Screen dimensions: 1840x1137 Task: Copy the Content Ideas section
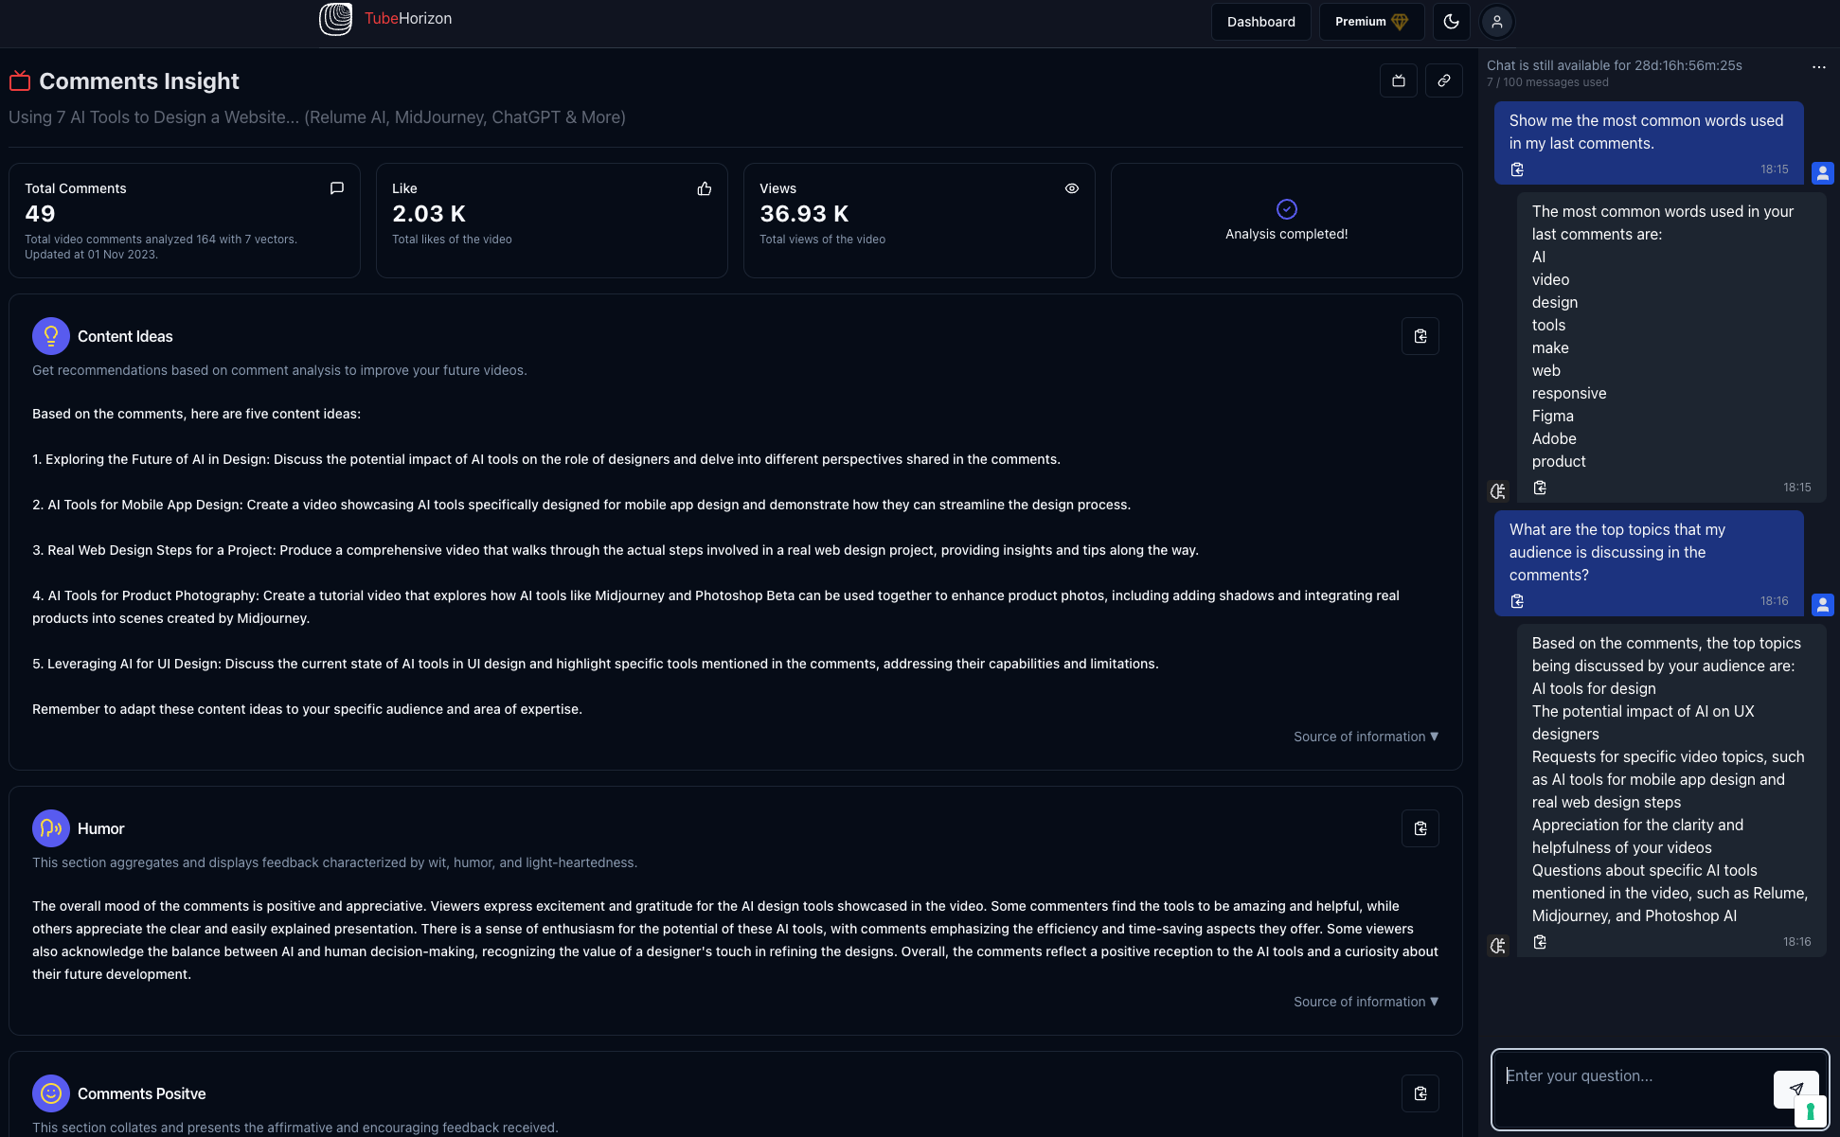1420,336
